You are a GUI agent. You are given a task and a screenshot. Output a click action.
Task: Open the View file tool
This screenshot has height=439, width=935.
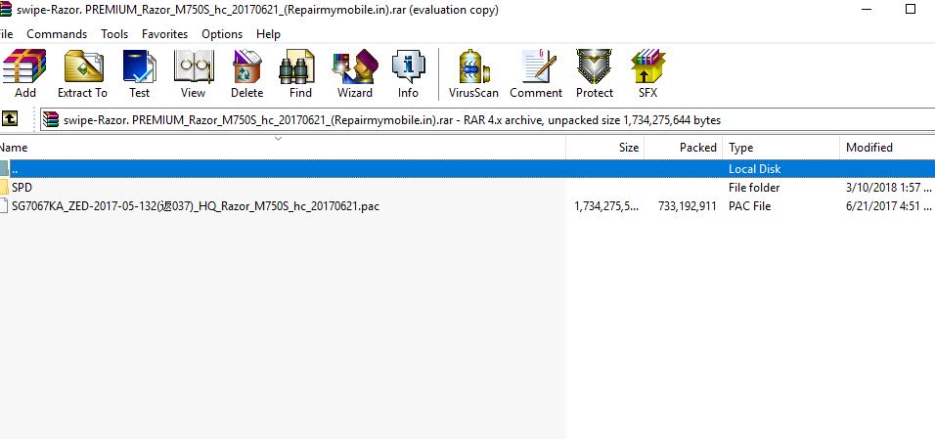pyautogui.click(x=193, y=73)
